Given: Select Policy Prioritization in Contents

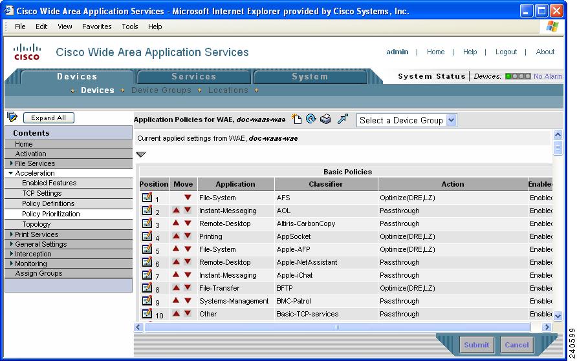Looking at the screenshot, I should tap(51, 214).
